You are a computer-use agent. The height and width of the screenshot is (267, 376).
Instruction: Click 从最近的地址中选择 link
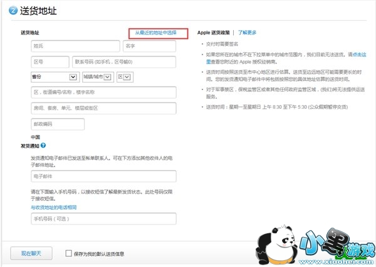[x=156, y=33]
